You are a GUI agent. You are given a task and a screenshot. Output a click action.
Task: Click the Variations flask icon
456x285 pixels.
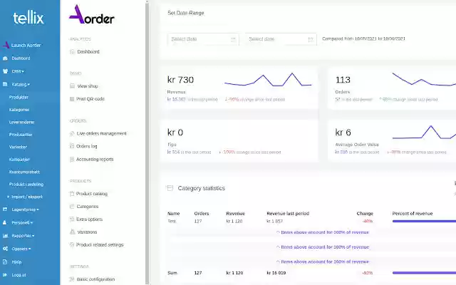(73, 232)
